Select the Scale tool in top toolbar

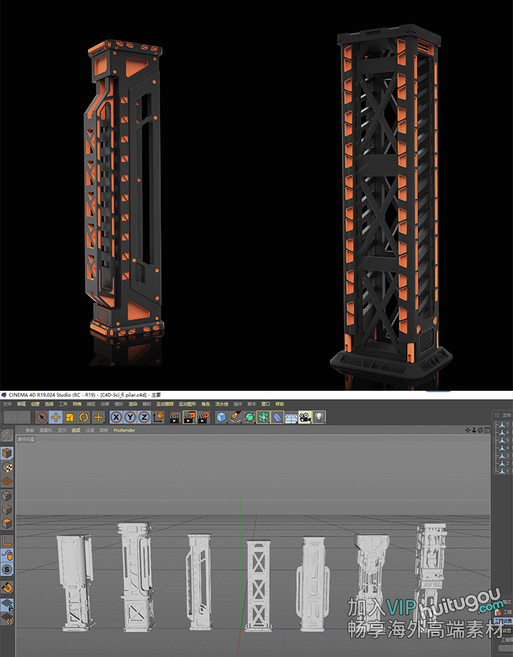[x=69, y=417]
